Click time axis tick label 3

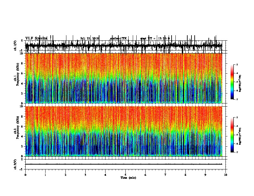(x=85, y=175)
